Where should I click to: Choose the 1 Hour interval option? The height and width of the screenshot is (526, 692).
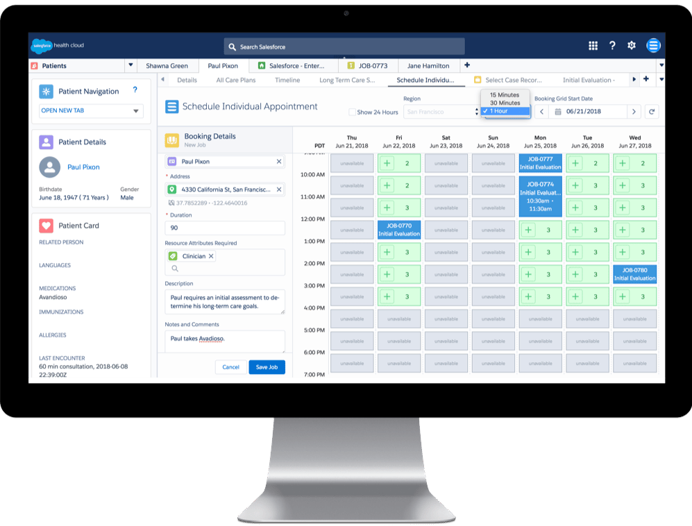pos(505,111)
